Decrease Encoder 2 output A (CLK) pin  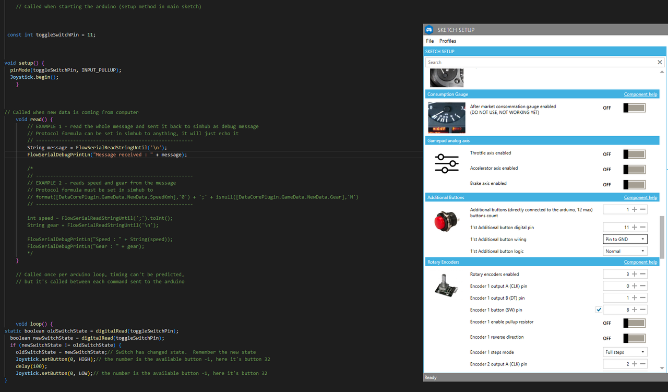643,364
